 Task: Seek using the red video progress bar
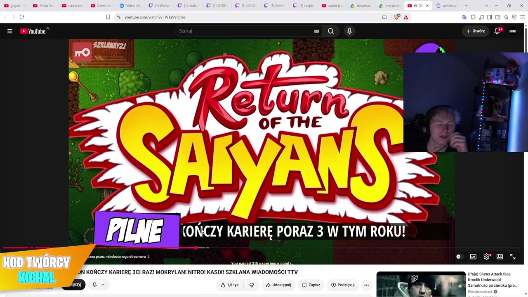click(x=262, y=248)
